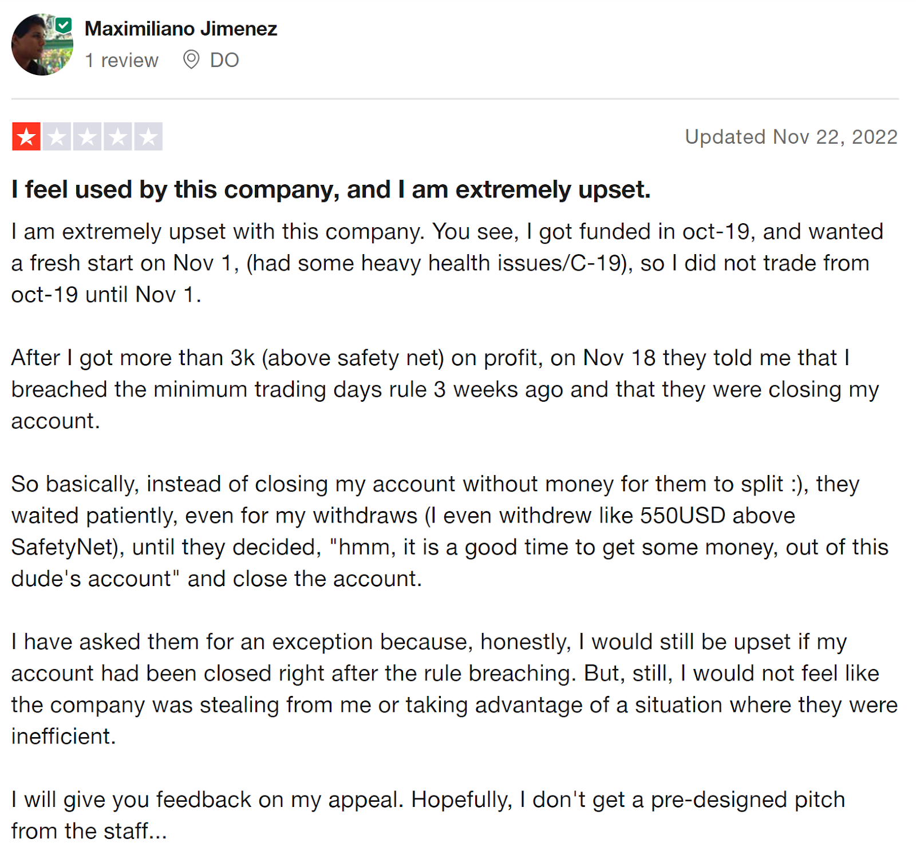Image resolution: width=916 pixels, height=843 pixels.
Task: Click the "Updated Nov 22, 2022" date
Action: pos(791,137)
